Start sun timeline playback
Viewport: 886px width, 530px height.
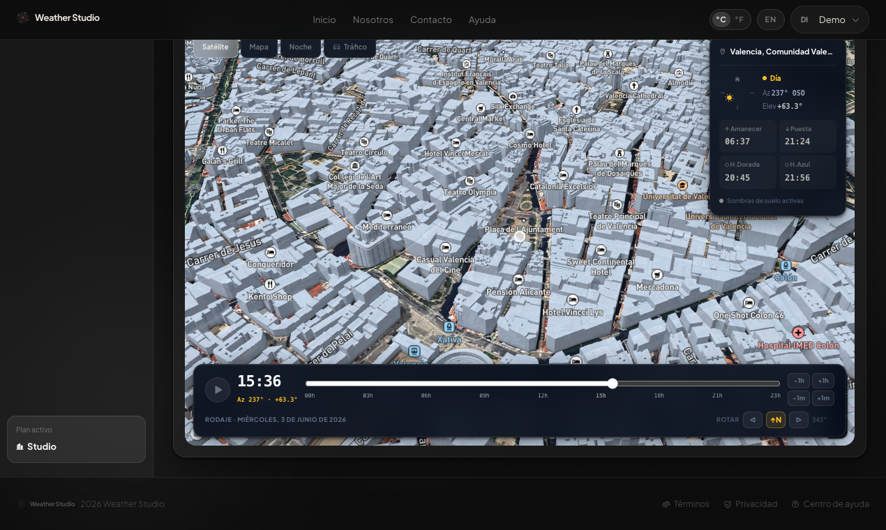(218, 390)
